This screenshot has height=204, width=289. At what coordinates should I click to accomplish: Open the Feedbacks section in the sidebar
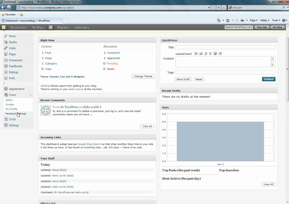pos(16,66)
